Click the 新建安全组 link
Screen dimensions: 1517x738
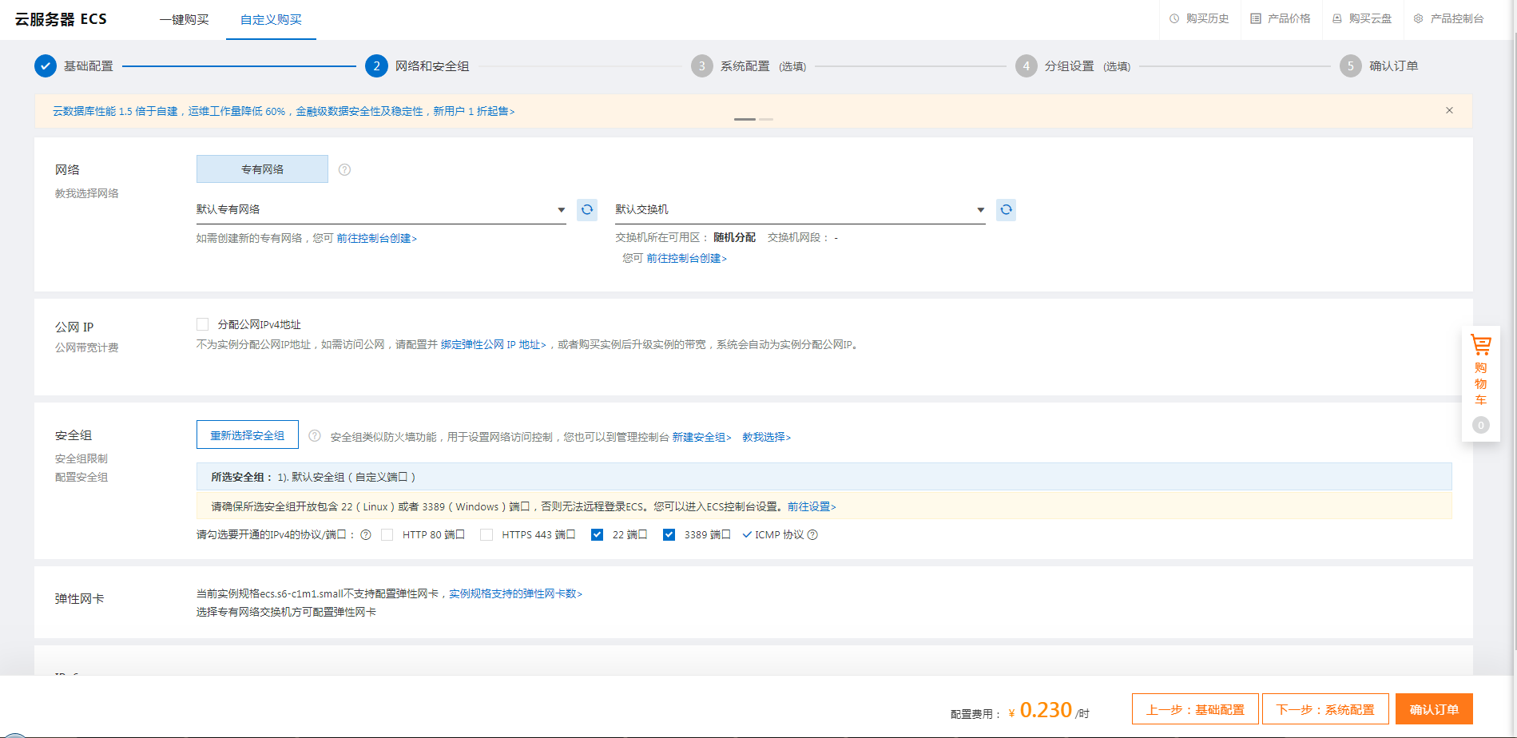click(x=701, y=437)
